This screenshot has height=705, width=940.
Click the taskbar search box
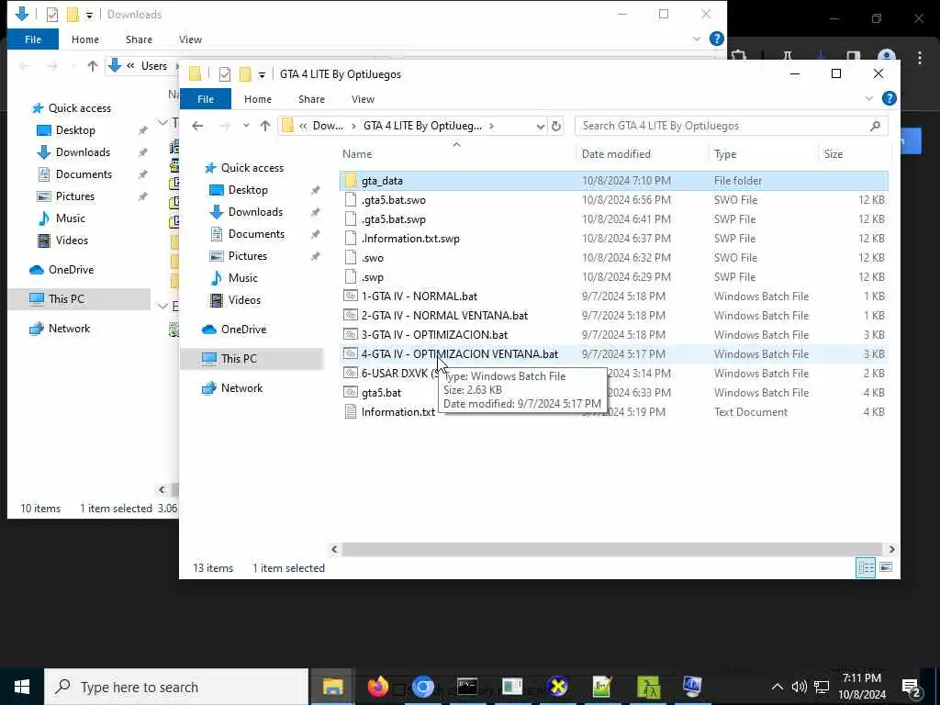(176, 687)
